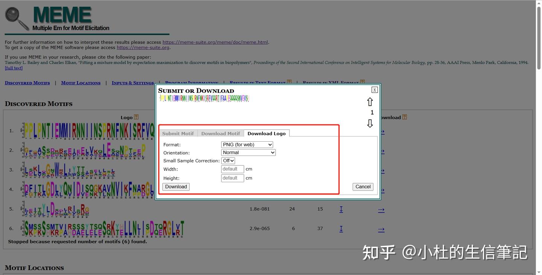This screenshot has width=542, height=275.
Task: Switch to the Download Motif tab
Action: coord(220,133)
